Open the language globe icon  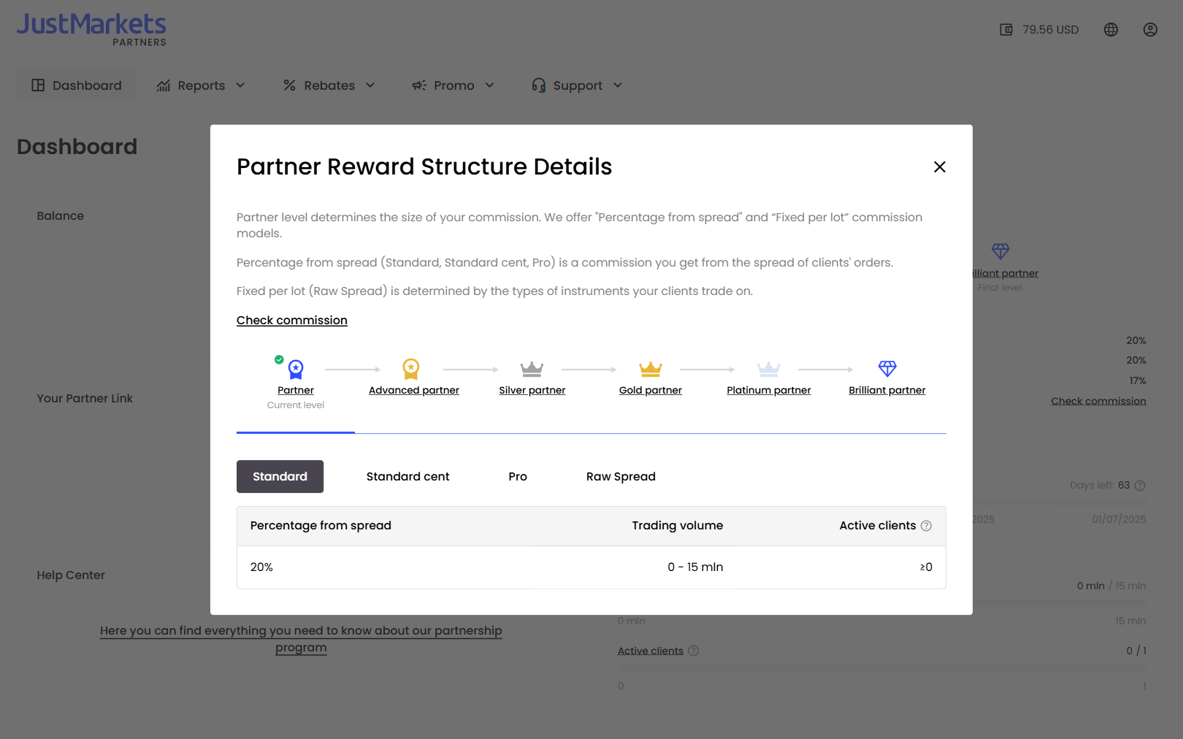1111,29
